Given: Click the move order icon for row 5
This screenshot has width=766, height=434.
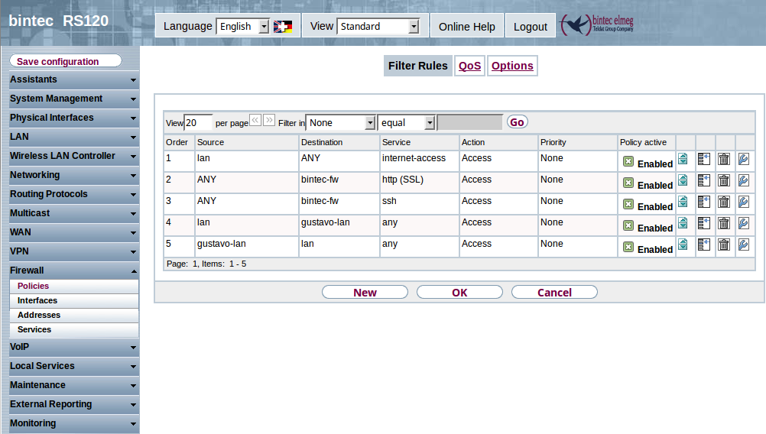Looking at the screenshot, I should (683, 245).
